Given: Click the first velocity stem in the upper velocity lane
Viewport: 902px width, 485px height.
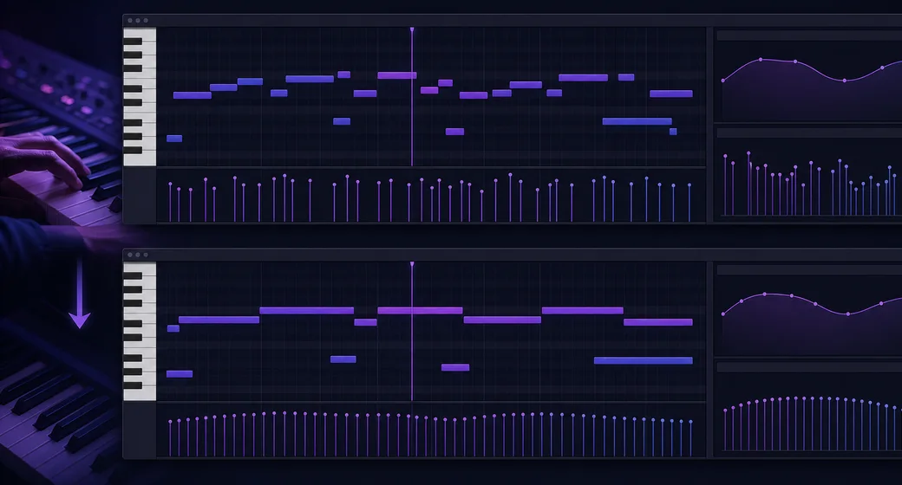Looking at the screenshot, I should point(170,203).
